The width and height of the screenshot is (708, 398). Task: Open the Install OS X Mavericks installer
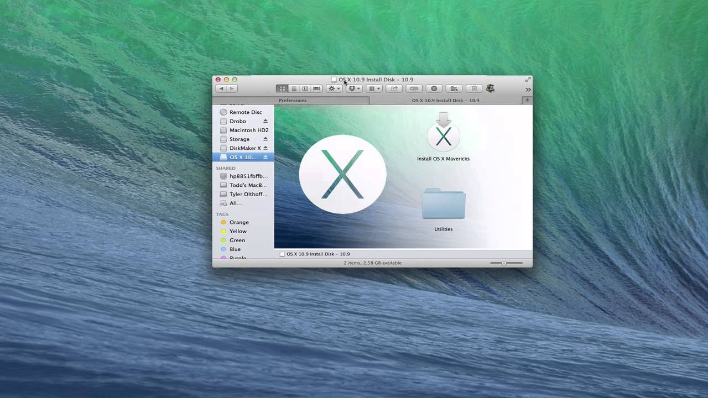click(444, 133)
